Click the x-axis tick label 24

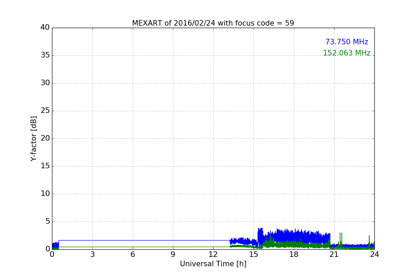tap(374, 254)
